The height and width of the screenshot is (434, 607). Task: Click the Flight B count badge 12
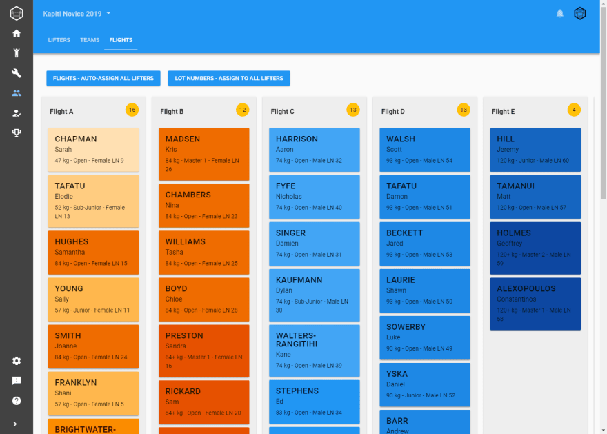(x=243, y=110)
